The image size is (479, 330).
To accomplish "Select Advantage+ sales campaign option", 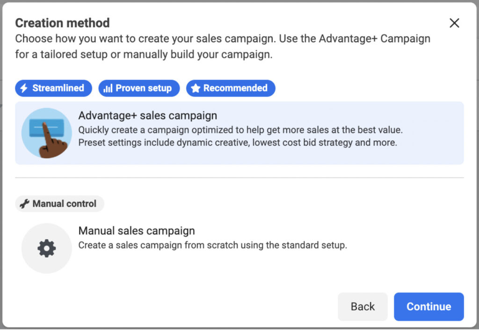I will [239, 133].
